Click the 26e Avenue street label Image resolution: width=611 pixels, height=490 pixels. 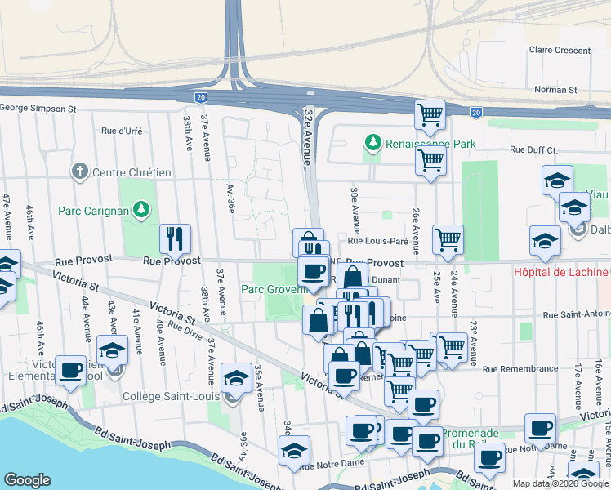[416, 231]
